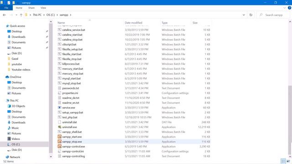
Task: Select the mysql_start.bat file icon
Action: (x=60, y=78)
